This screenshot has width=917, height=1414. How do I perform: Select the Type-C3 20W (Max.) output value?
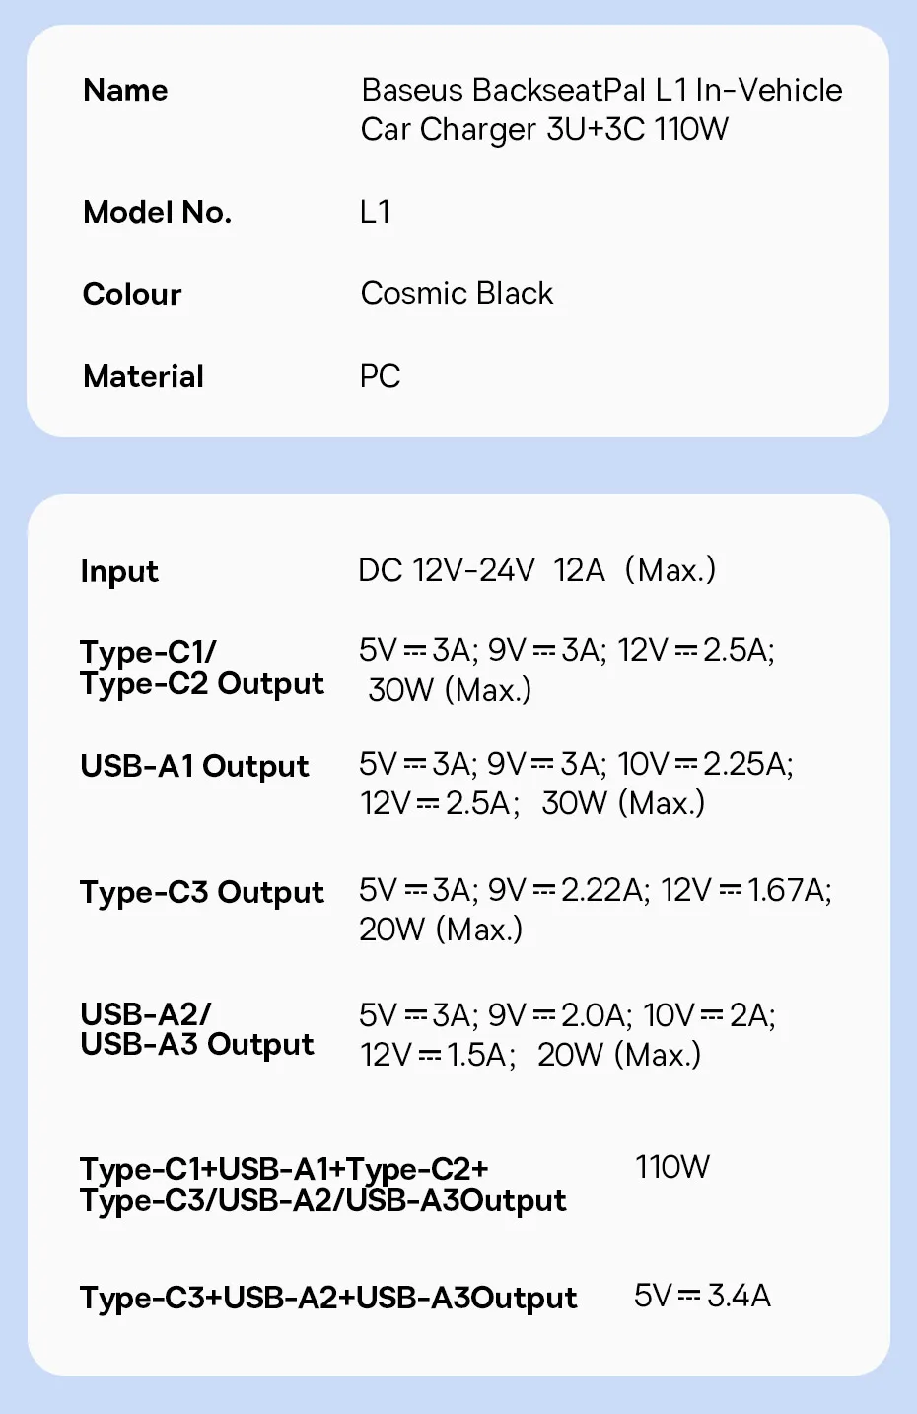(x=441, y=930)
